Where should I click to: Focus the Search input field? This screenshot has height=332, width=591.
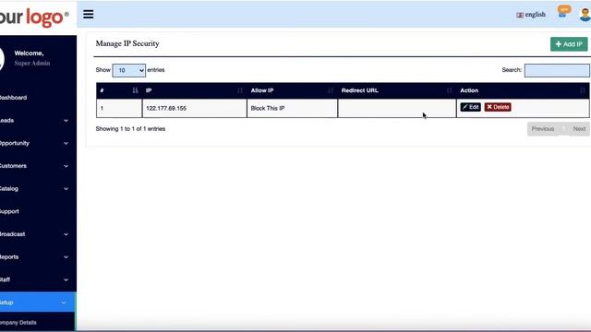tap(557, 70)
